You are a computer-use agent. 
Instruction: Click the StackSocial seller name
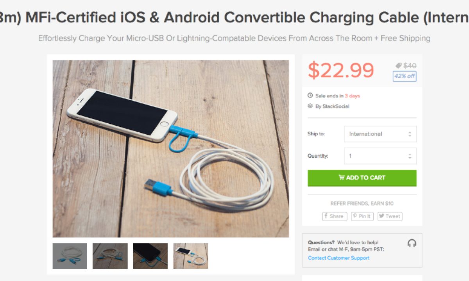click(336, 106)
